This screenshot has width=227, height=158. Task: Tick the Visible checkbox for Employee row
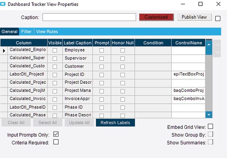tap(55, 50)
